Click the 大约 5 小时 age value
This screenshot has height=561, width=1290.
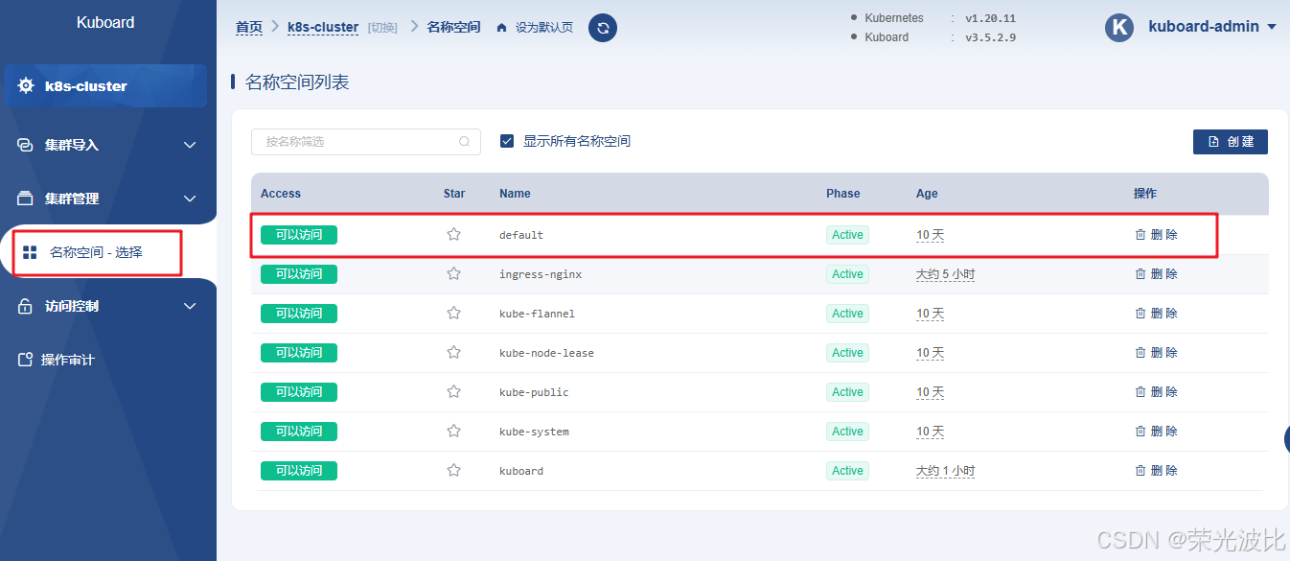(946, 273)
